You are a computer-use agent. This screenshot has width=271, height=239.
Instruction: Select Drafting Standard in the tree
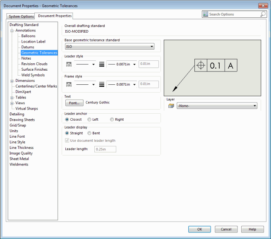[x=24, y=25]
